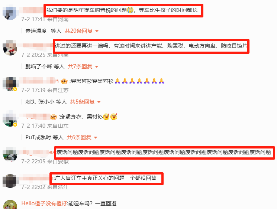Image resolution: width=277 pixels, height=209 pixels.
Task: Open 共6条回复 replies link
Action: (x=79, y=138)
